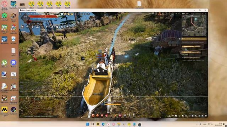Image resolution: width=227 pixels, height=127 pixels.
Task: Switch to Black Desert icon in the taskbar
Action: click(140, 124)
